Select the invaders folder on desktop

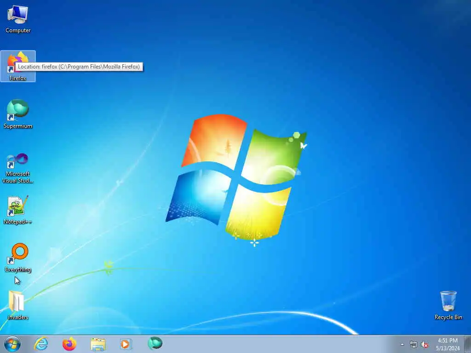pyautogui.click(x=18, y=305)
